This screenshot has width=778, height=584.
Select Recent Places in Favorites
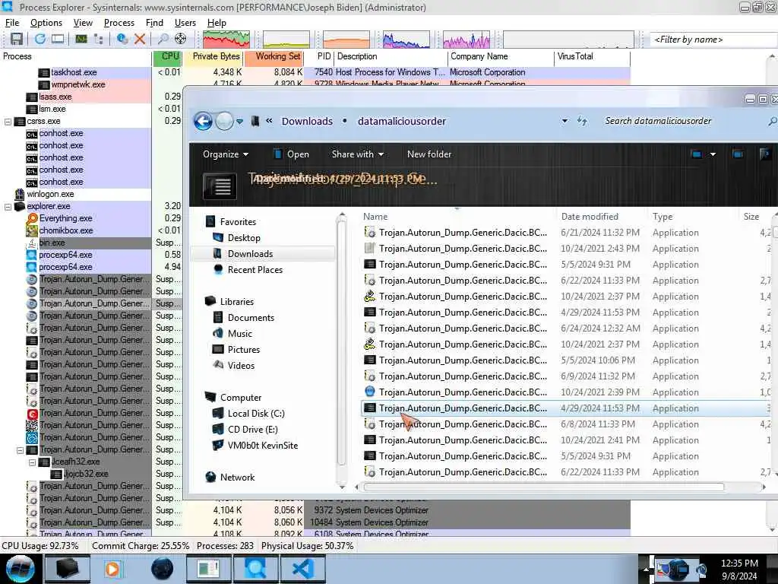(x=255, y=270)
